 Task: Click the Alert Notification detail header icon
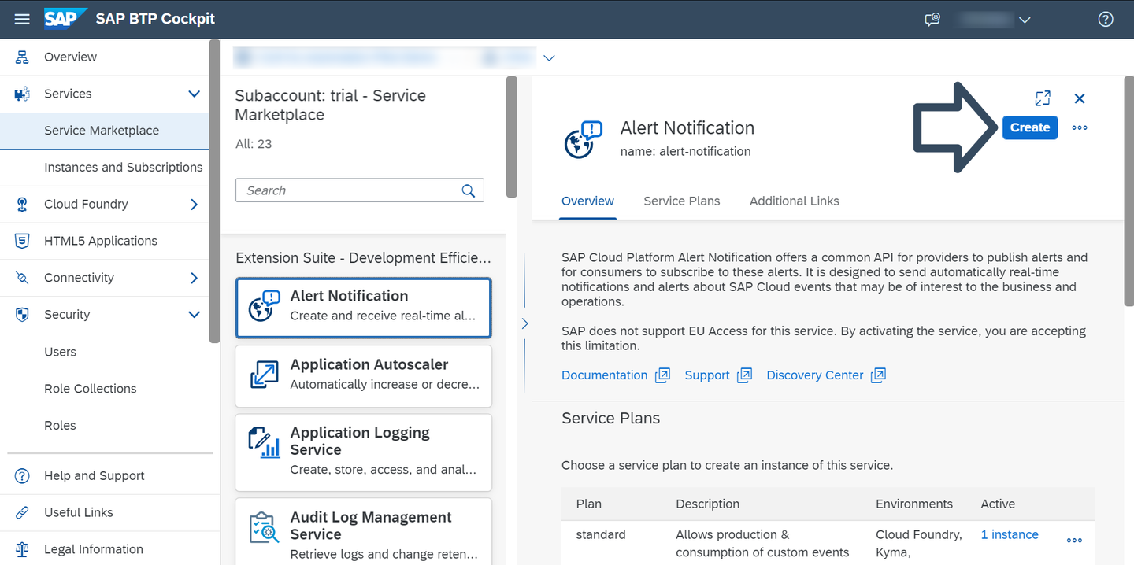coord(584,139)
